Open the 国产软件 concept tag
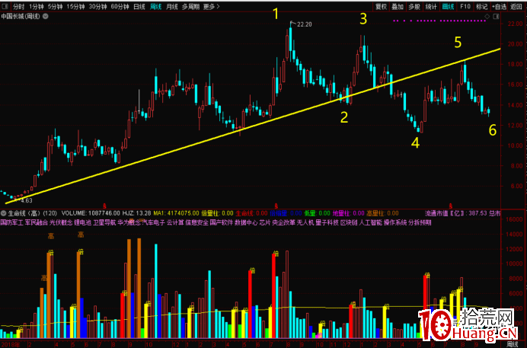 pyautogui.click(x=221, y=222)
